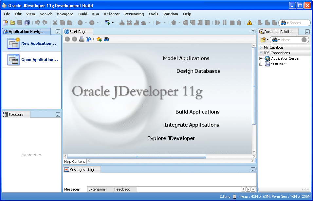Open Explore JDeveloper on Start Page
The width and height of the screenshot is (313, 201).
tap(171, 138)
